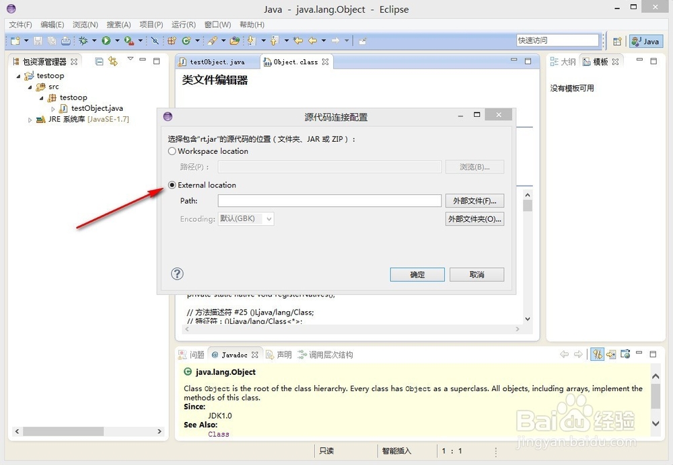Viewport: 673px width, 465px height.
Task: Toggle Link with Editor icon
Action: tap(113, 62)
